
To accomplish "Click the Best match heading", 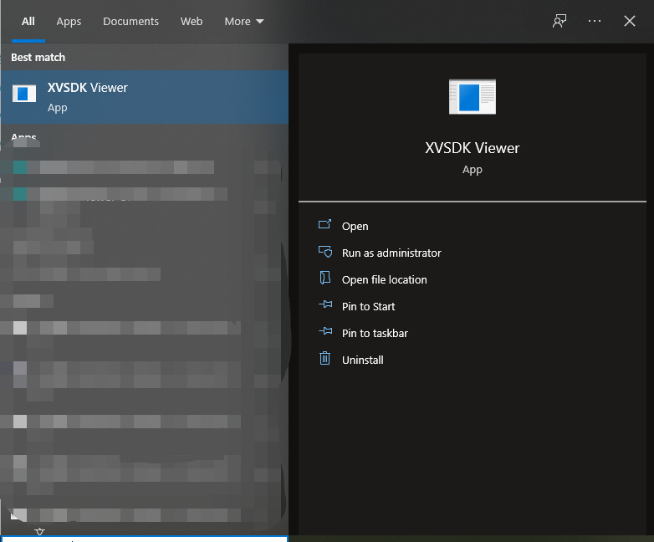I will [x=38, y=57].
